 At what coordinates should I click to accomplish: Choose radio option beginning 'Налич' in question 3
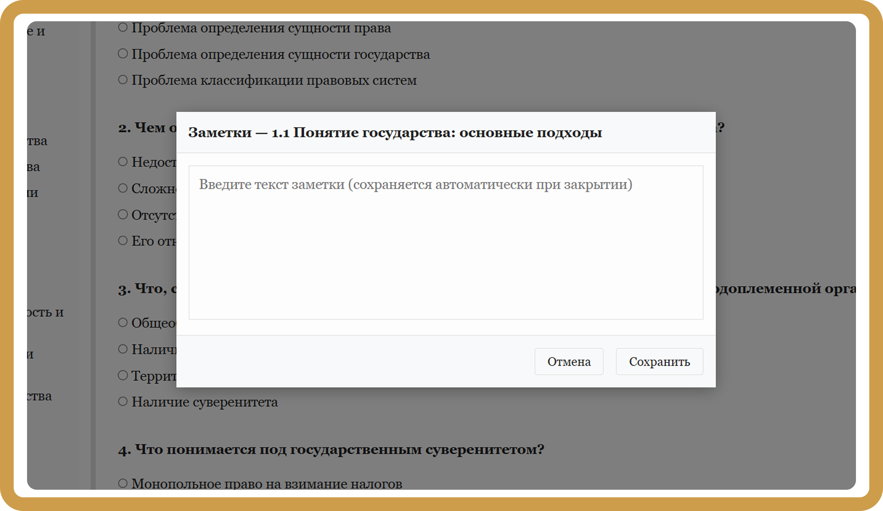click(x=123, y=349)
